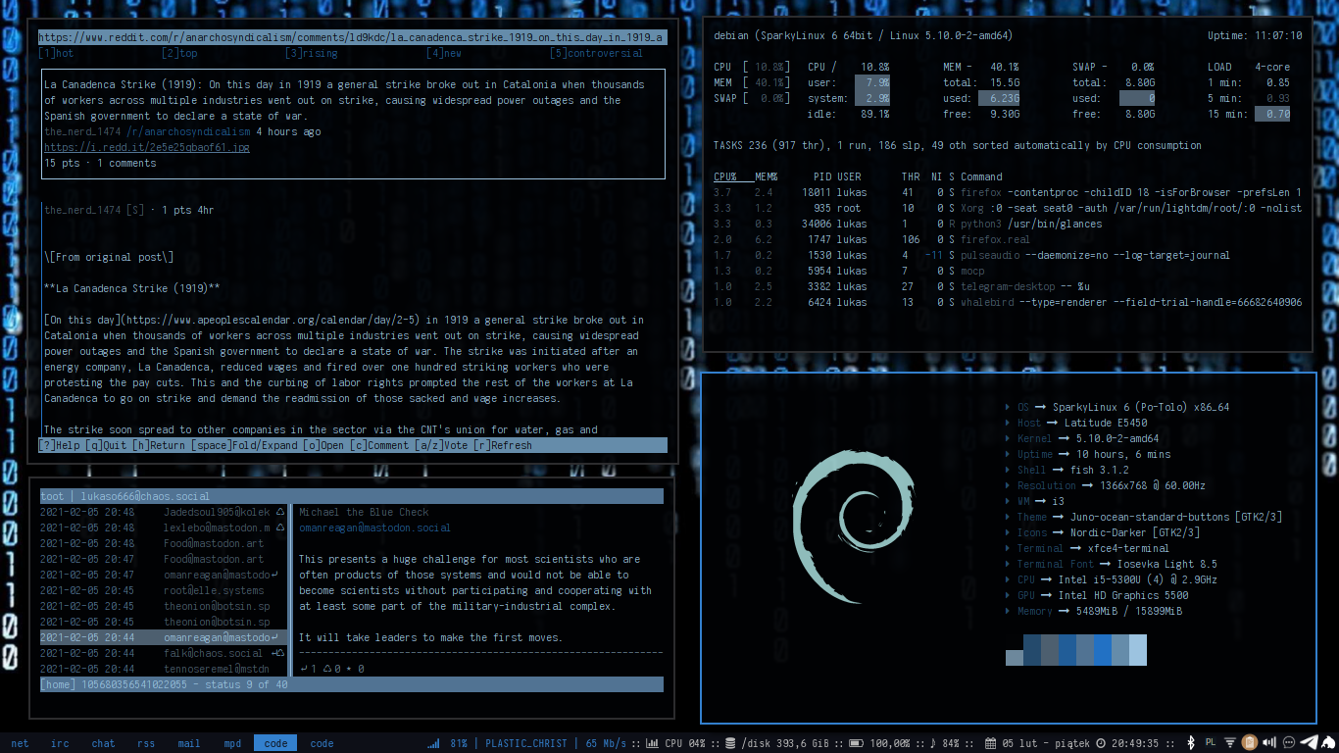Image resolution: width=1339 pixels, height=753 pixels.
Task: Click the Bluetooth tray icon
Action: click(x=1191, y=743)
